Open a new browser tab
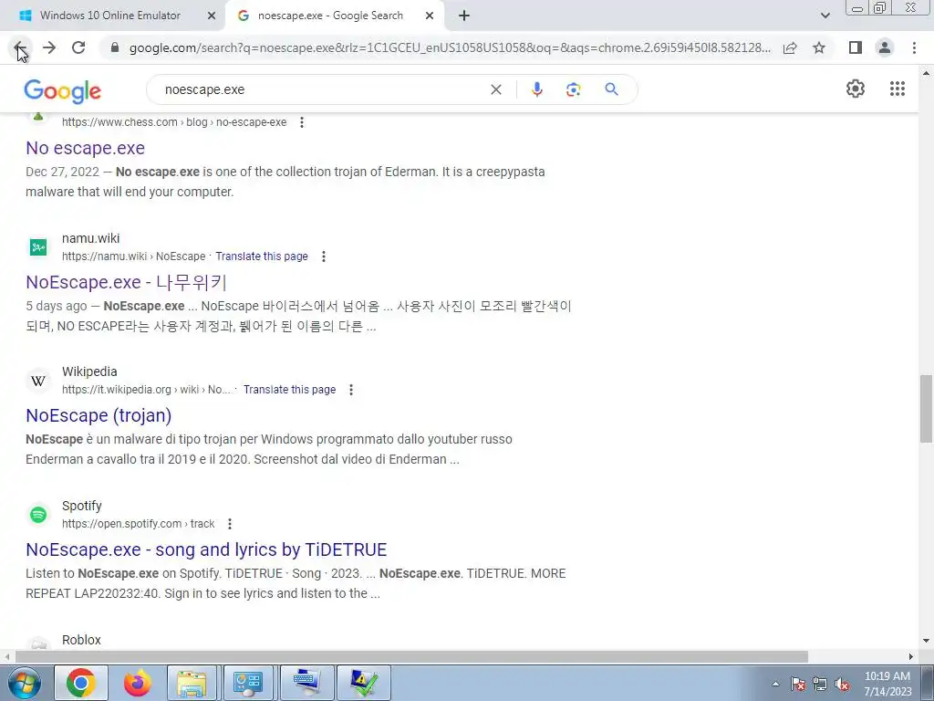 464,16
